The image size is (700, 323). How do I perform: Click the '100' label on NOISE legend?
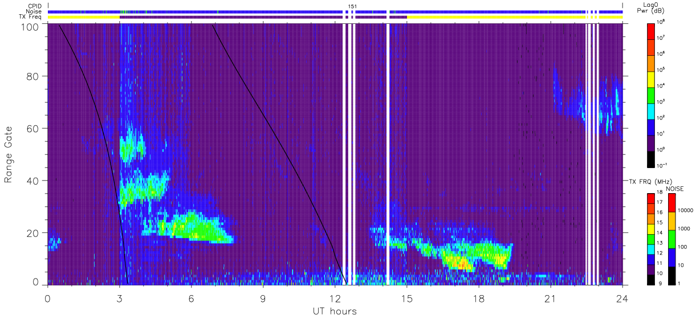tap(683, 247)
